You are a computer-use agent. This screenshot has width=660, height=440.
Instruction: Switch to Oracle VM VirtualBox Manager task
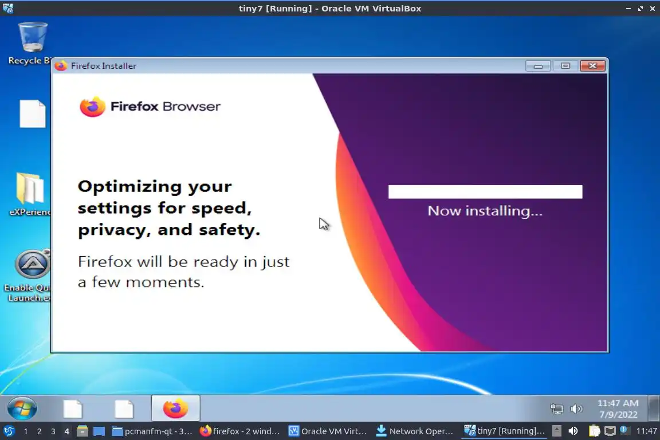pos(328,431)
